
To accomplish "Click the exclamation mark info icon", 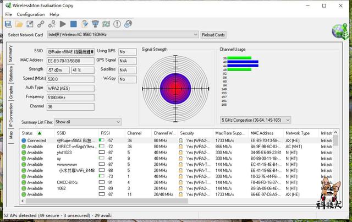I will (x=117, y=24).
